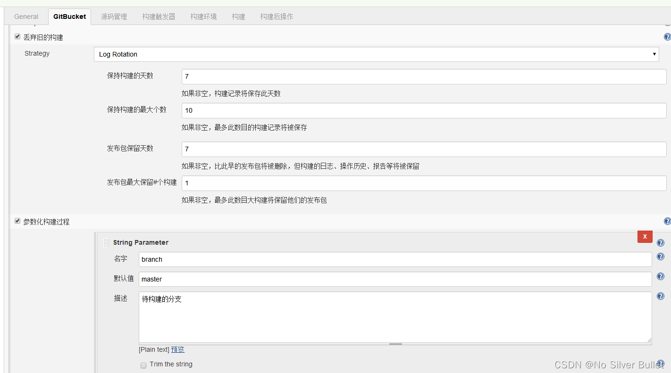Switch to the 源码管理 tab
This screenshot has height=373, width=671.
114,17
